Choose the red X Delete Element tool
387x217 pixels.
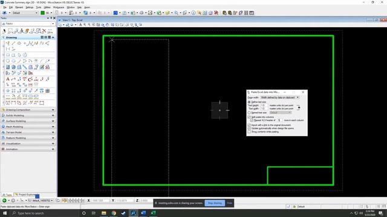pyautogui.click(x=44, y=31)
